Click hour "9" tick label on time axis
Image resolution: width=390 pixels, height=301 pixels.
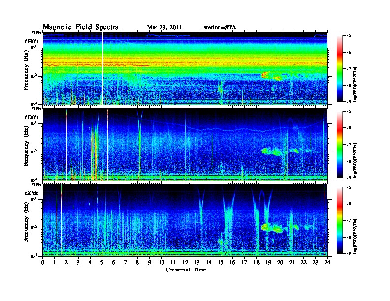(x=150, y=262)
